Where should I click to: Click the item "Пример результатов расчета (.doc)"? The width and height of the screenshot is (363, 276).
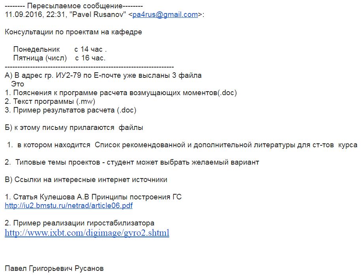coord(71,110)
